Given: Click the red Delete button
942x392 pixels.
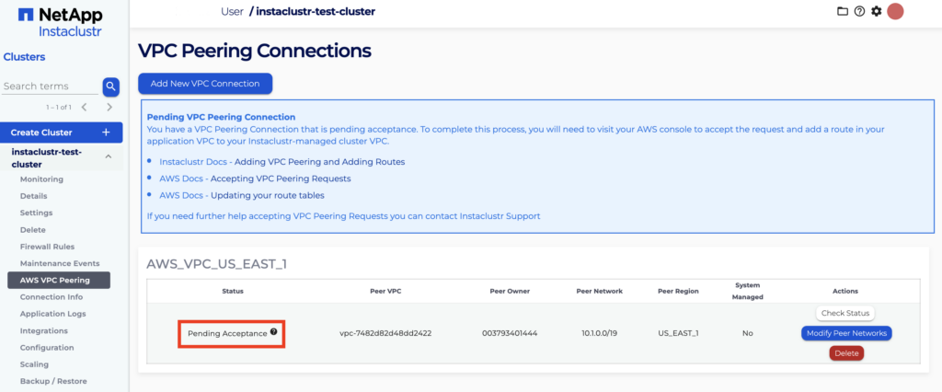Looking at the screenshot, I should (845, 353).
